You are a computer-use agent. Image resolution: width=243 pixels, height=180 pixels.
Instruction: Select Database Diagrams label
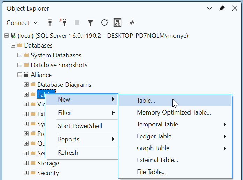[x=64, y=85]
